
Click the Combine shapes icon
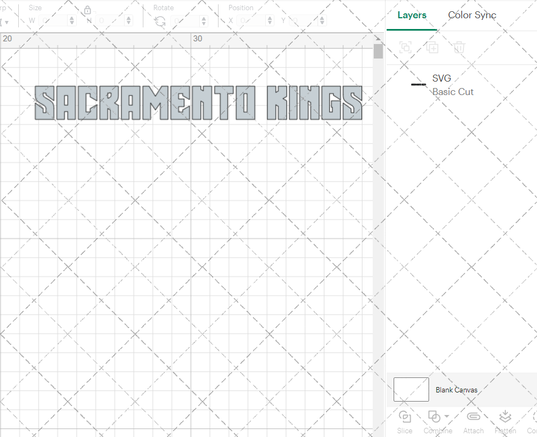(x=434, y=417)
